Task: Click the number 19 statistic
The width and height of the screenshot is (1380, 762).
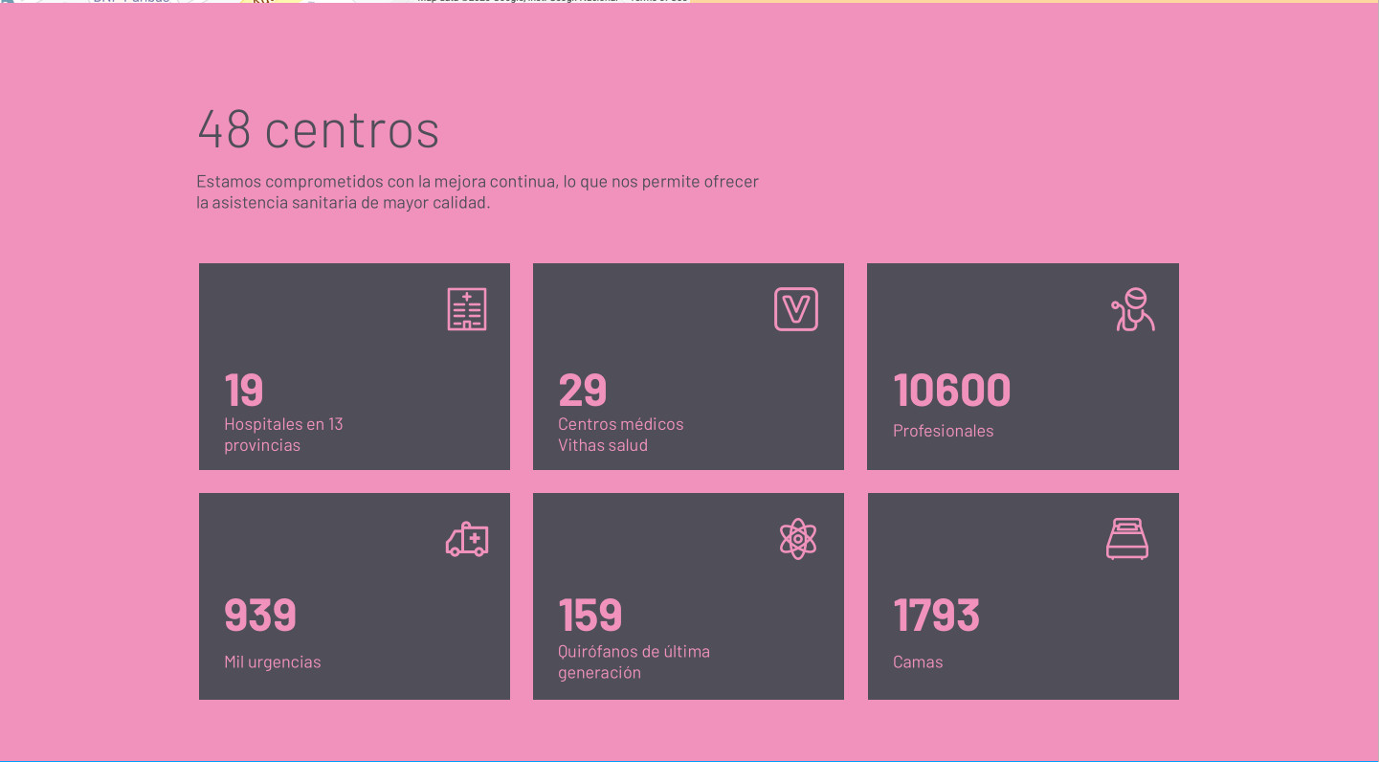Action: 243,391
